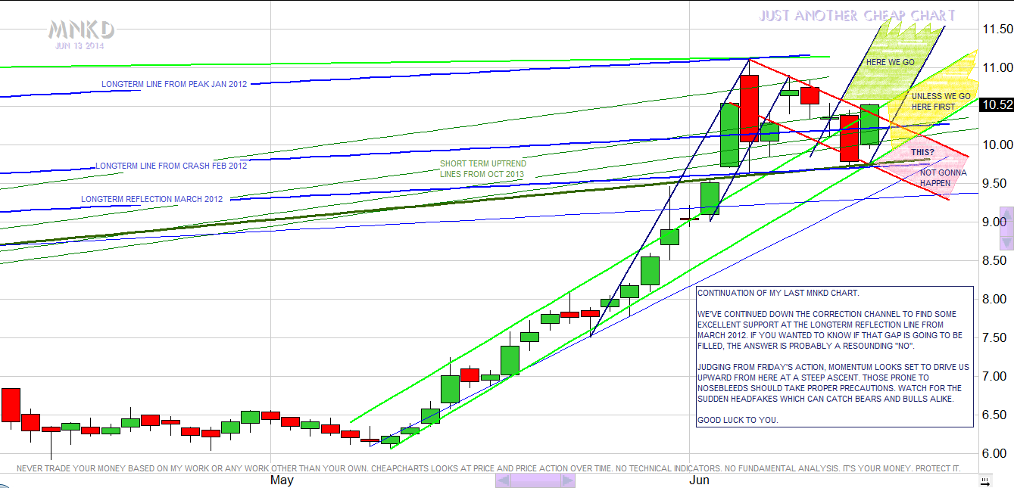Click the 'Longterm Reflection March 2012' label

(151, 199)
